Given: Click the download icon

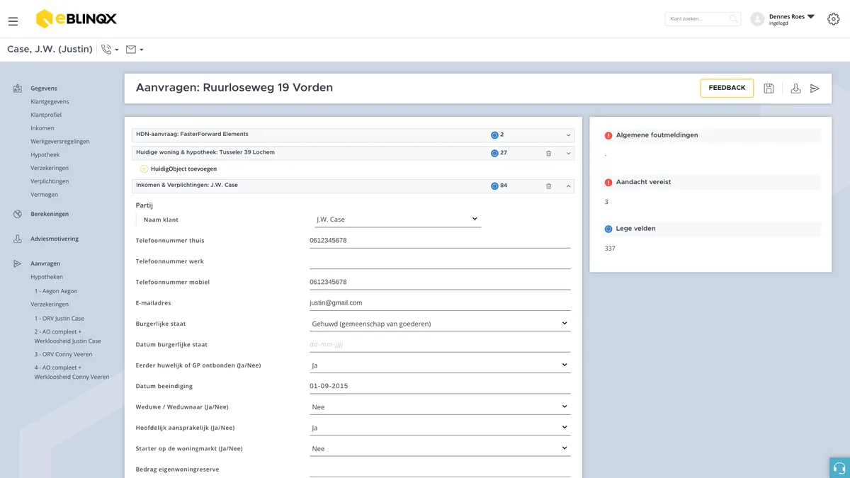Looking at the screenshot, I should click(795, 89).
